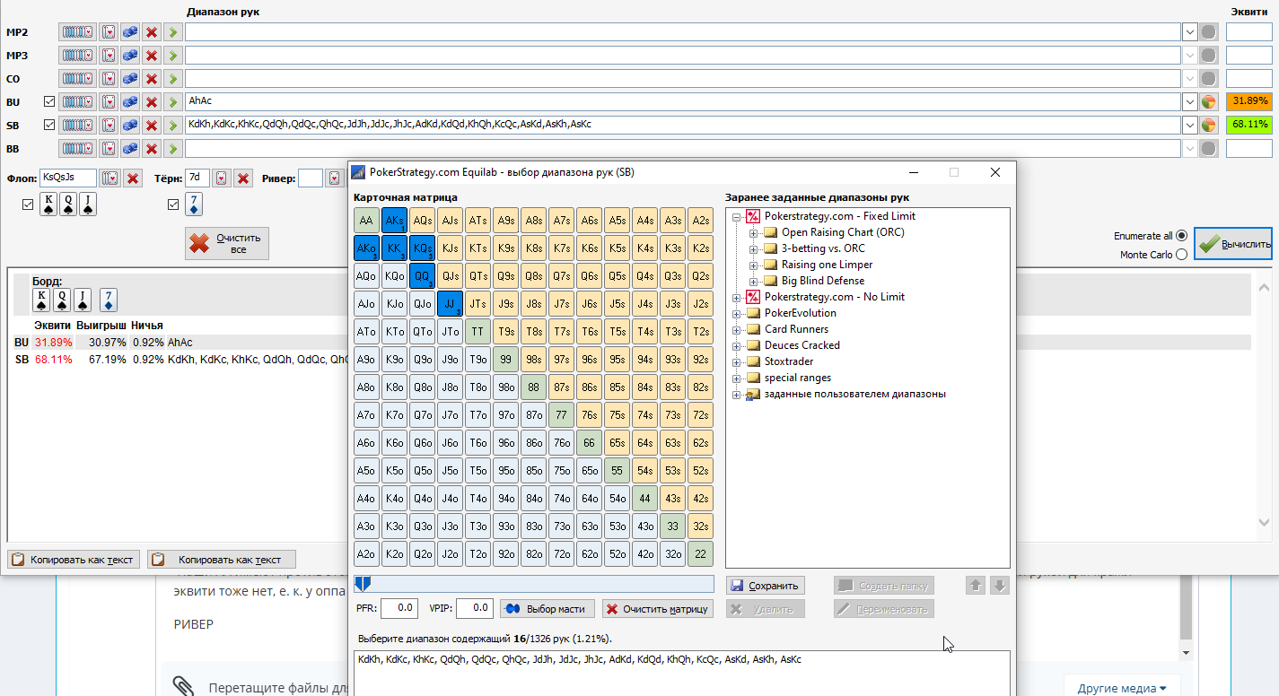Open the card picker icon for SB
This screenshot has width=1279, height=696.
click(109, 125)
